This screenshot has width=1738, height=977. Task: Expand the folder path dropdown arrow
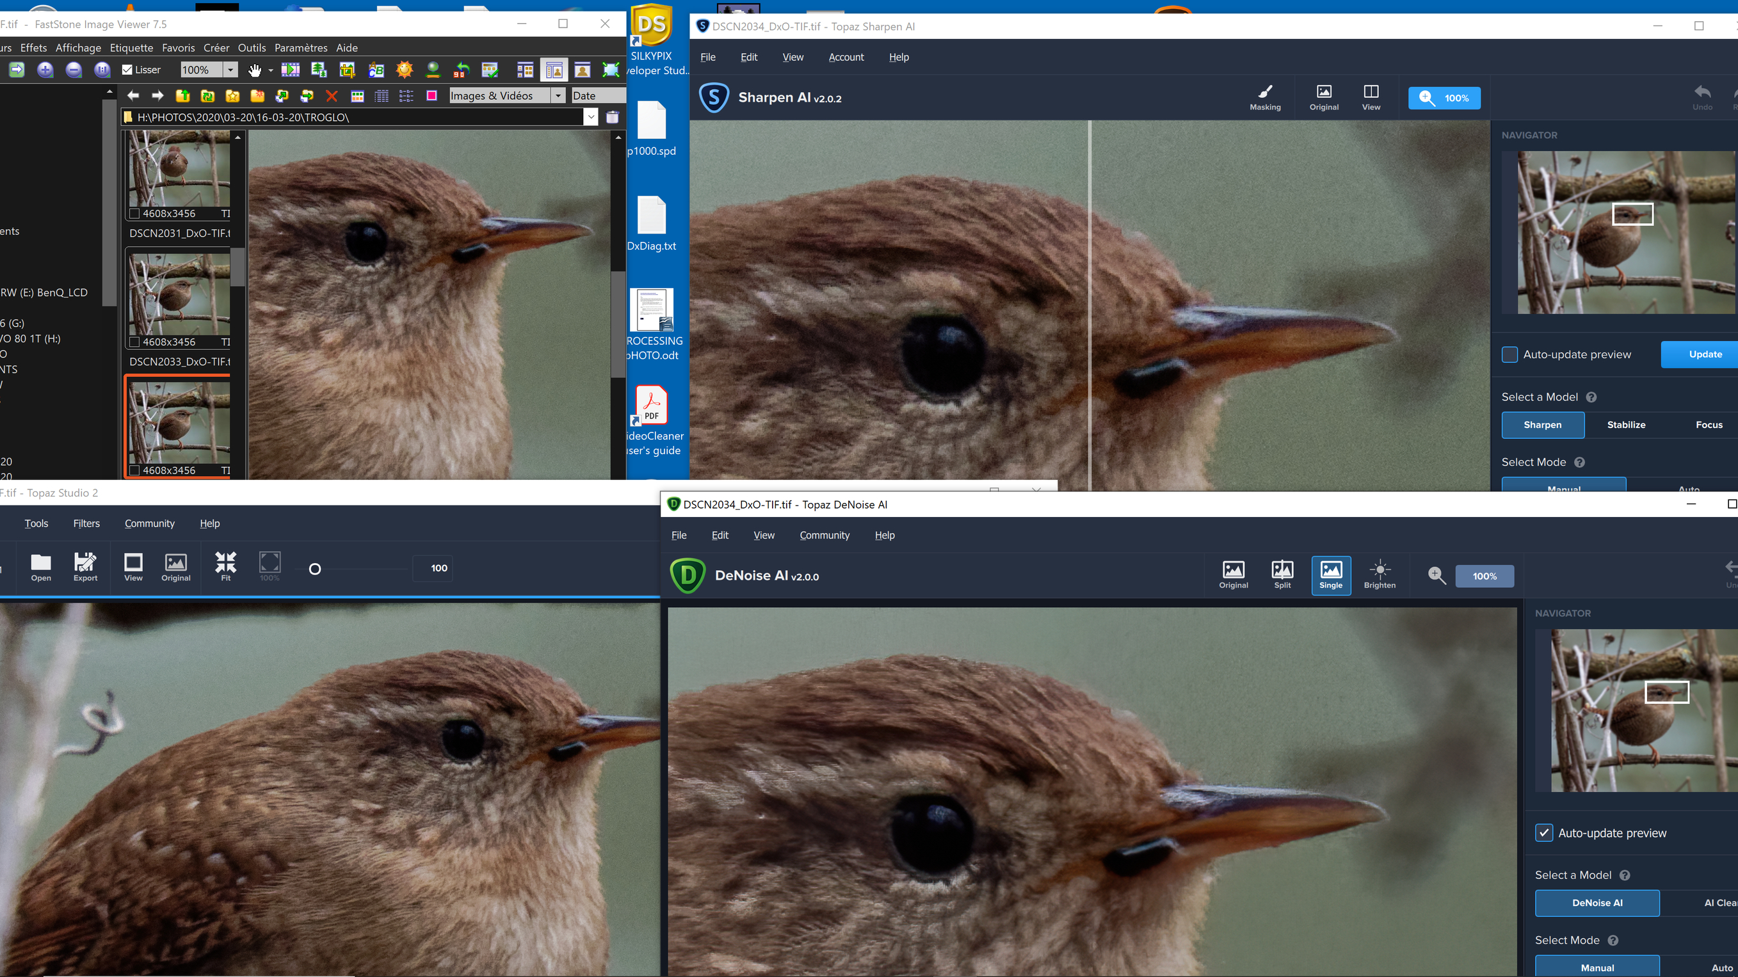point(590,117)
